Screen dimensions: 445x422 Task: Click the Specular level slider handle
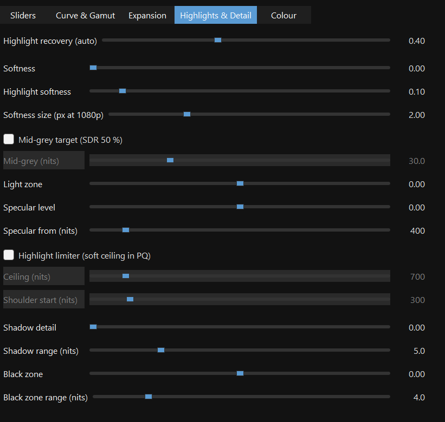240,207
